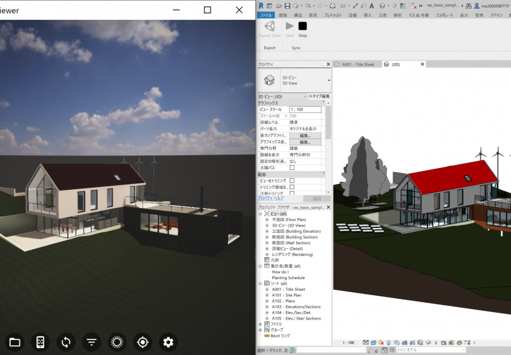Screen dimensions: 511x355
Task: Click the Open file icon in quick access
Action: pyautogui.click(x=279, y=6)
